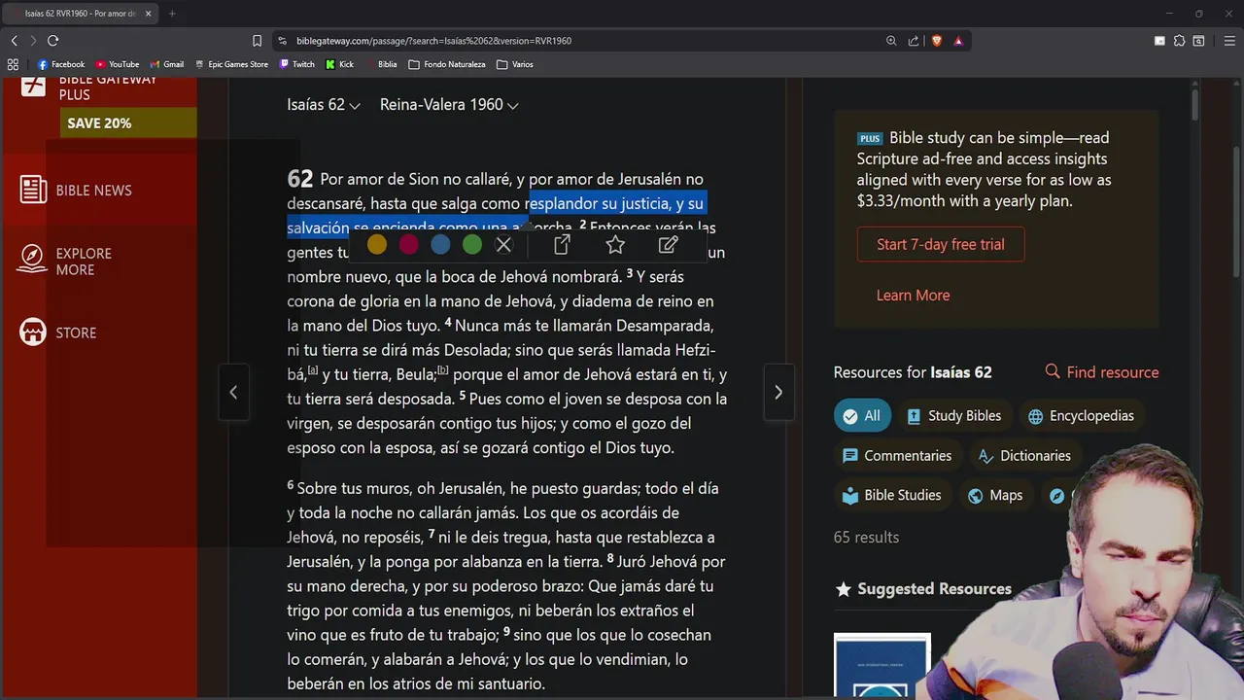Click the share icon in address bar

tap(914, 41)
